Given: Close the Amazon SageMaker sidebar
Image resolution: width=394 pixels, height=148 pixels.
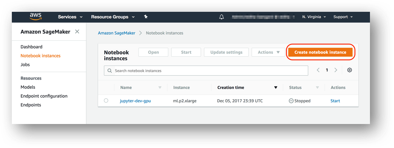Looking at the screenshot, I should click(x=77, y=32).
